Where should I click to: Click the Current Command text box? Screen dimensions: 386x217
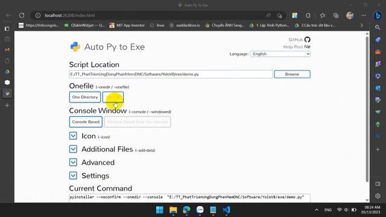[189, 198]
